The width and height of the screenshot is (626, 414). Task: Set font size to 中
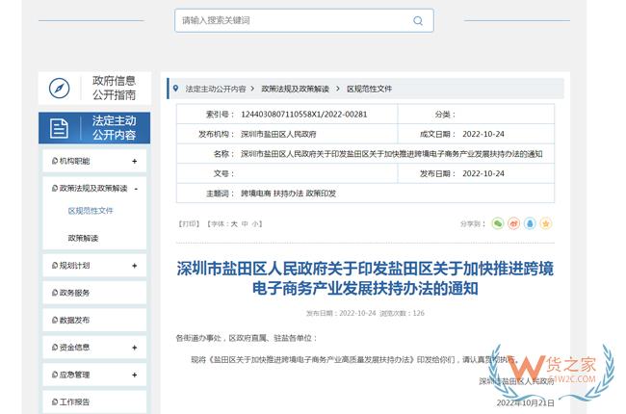pyautogui.click(x=245, y=224)
